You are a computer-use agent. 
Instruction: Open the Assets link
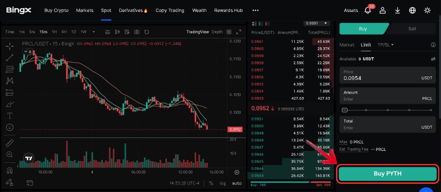click(351, 10)
